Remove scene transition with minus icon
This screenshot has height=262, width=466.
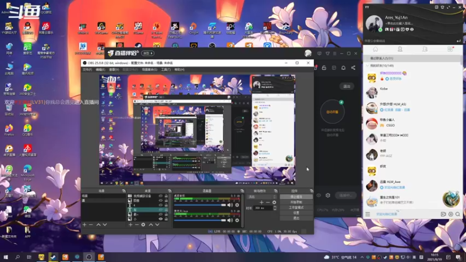[268, 202]
